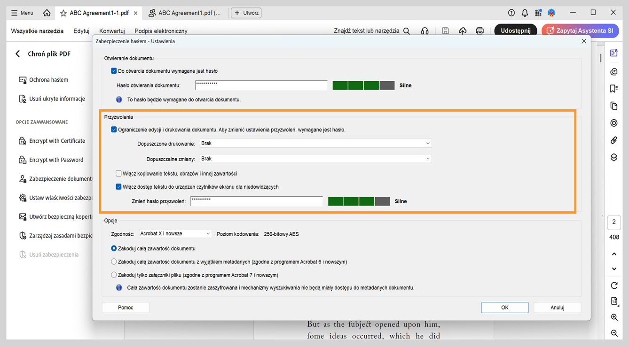Click the search magnifier icon
Screen dimensions: 629x347
click(x=407, y=31)
